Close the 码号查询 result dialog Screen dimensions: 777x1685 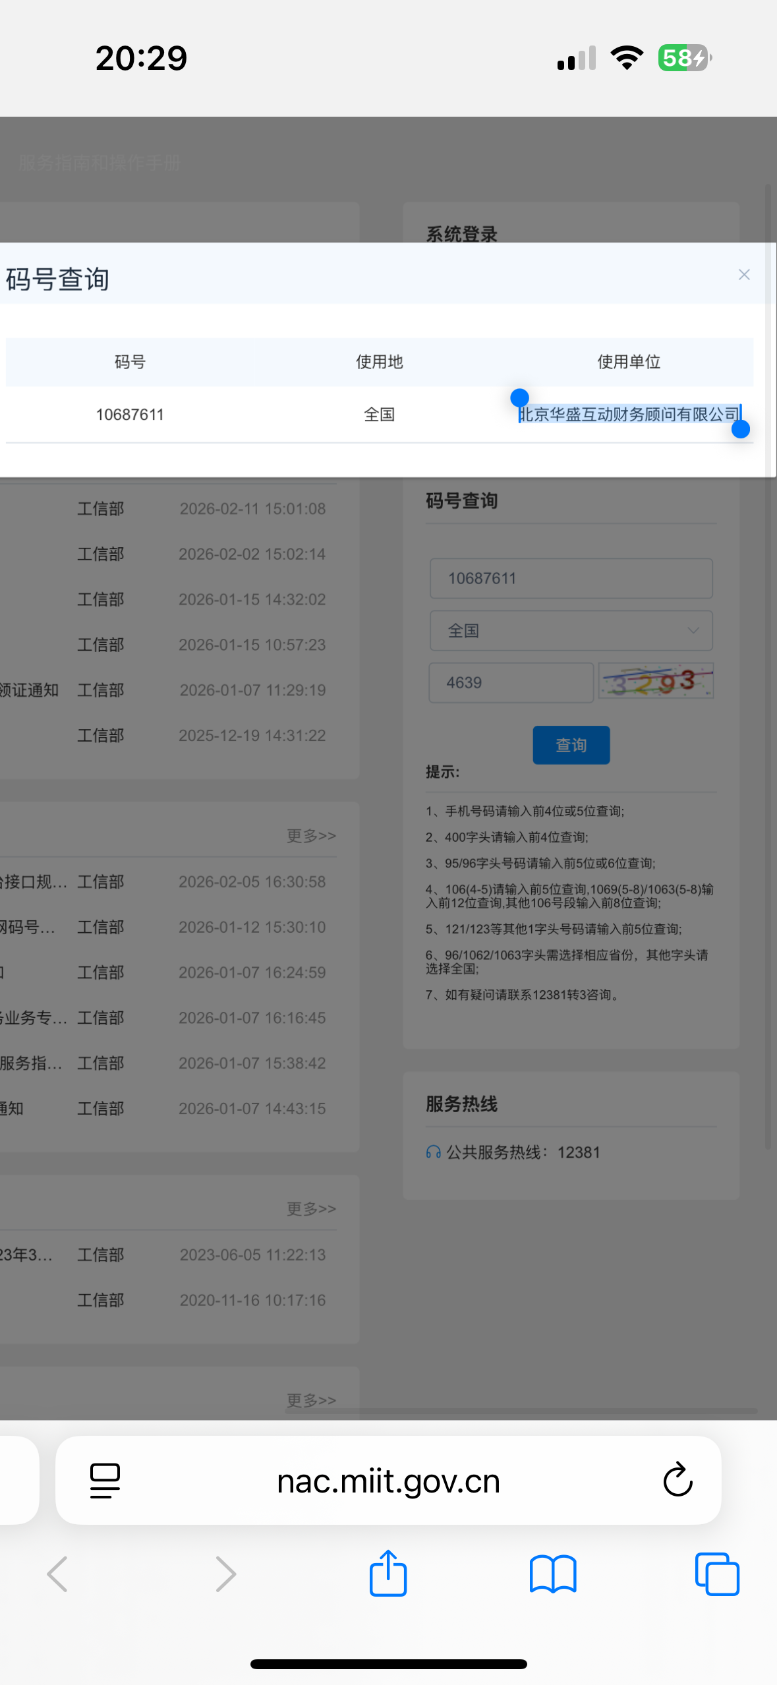point(744,275)
